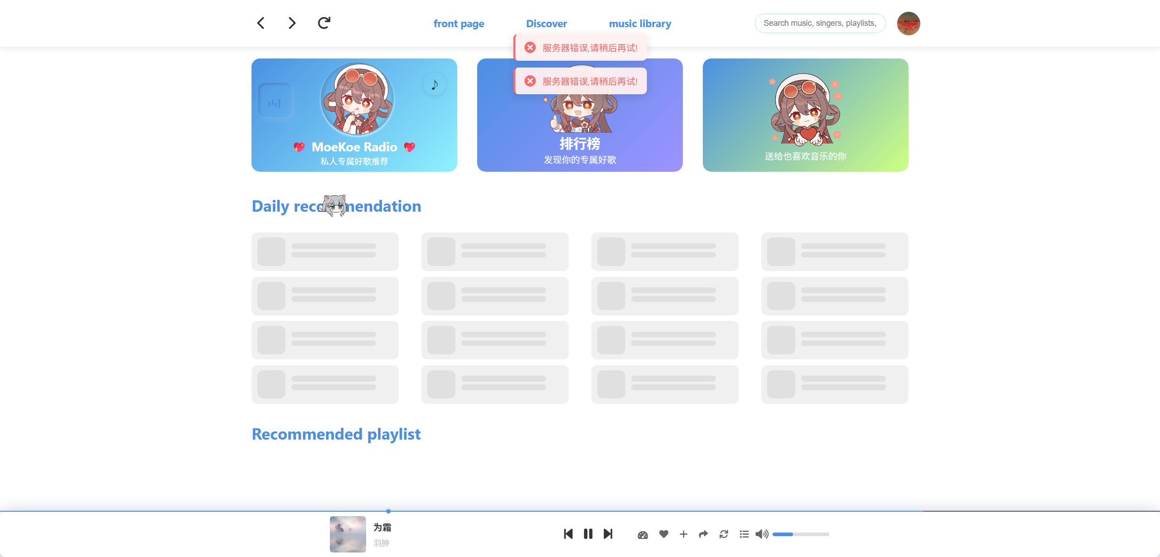Click the artist name 羽肿
This screenshot has height=557, width=1160.
tap(382, 543)
